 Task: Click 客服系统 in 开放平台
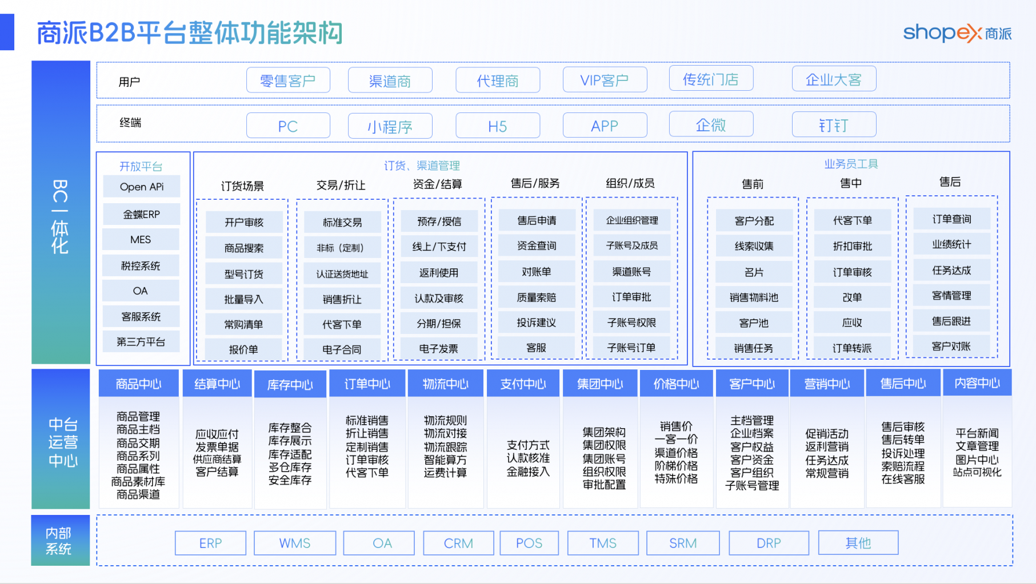pos(141,316)
